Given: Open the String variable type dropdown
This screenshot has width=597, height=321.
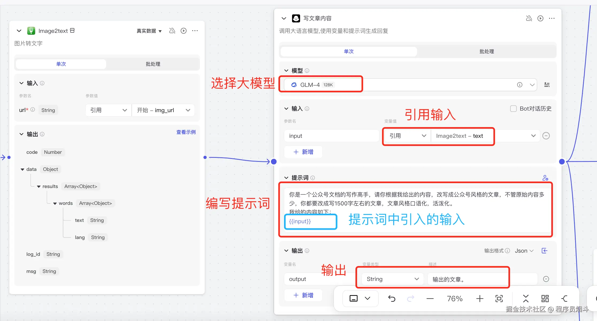Looking at the screenshot, I should [x=392, y=279].
